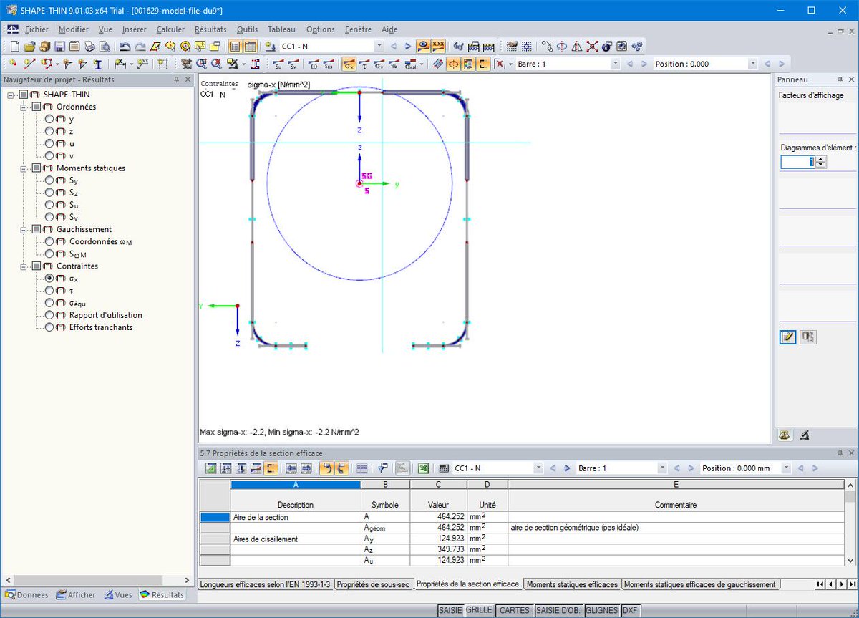Select the z ordinates radio button

click(x=49, y=131)
